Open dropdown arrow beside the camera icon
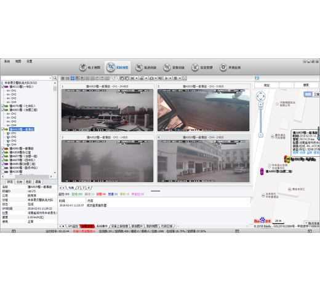320x295 pixels. point(156,78)
